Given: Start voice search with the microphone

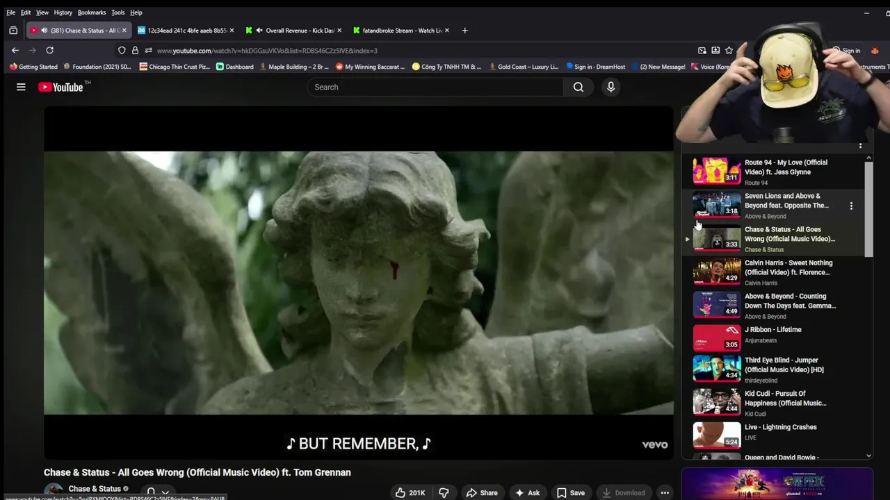Looking at the screenshot, I should (610, 87).
